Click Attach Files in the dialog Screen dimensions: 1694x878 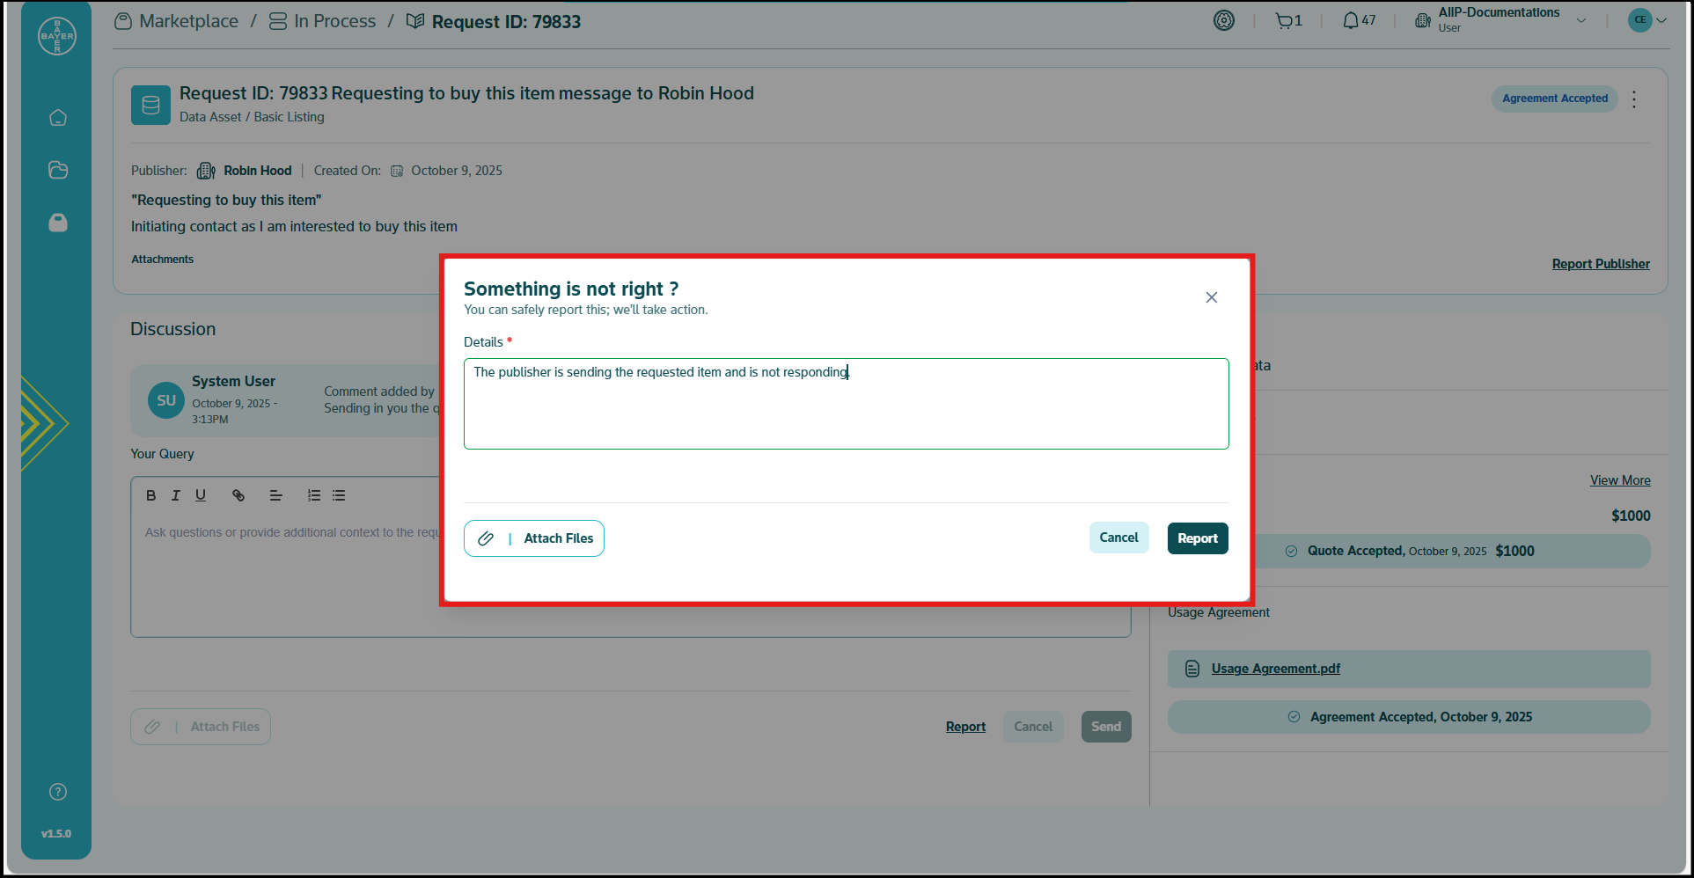tap(534, 538)
